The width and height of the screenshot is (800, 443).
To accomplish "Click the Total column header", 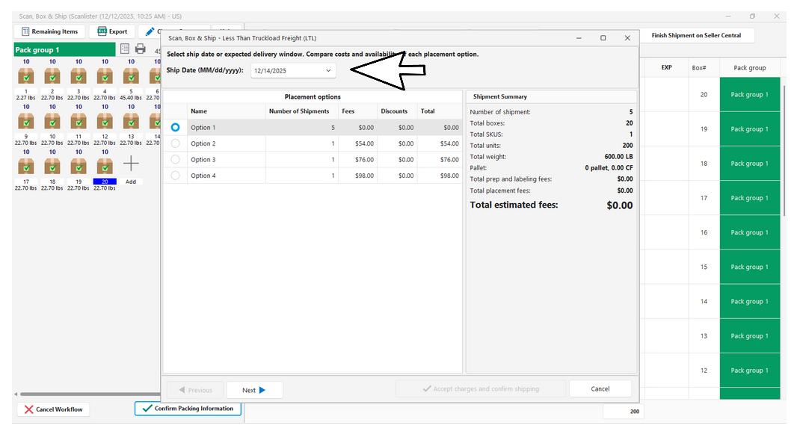I will [428, 111].
